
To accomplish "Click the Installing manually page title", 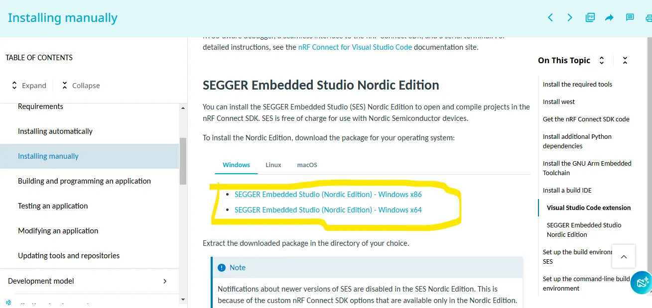I will pos(63,18).
